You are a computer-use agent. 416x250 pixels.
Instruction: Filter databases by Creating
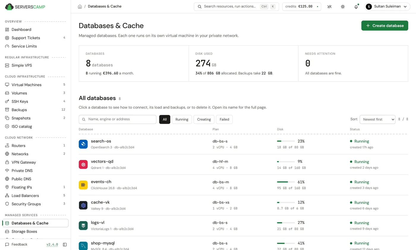204,119
